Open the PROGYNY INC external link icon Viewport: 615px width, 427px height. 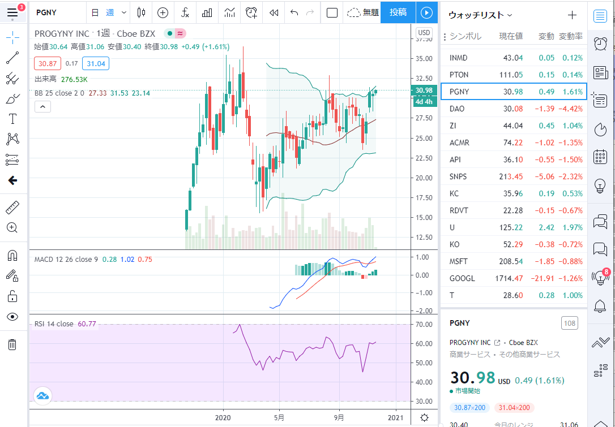(x=497, y=343)
